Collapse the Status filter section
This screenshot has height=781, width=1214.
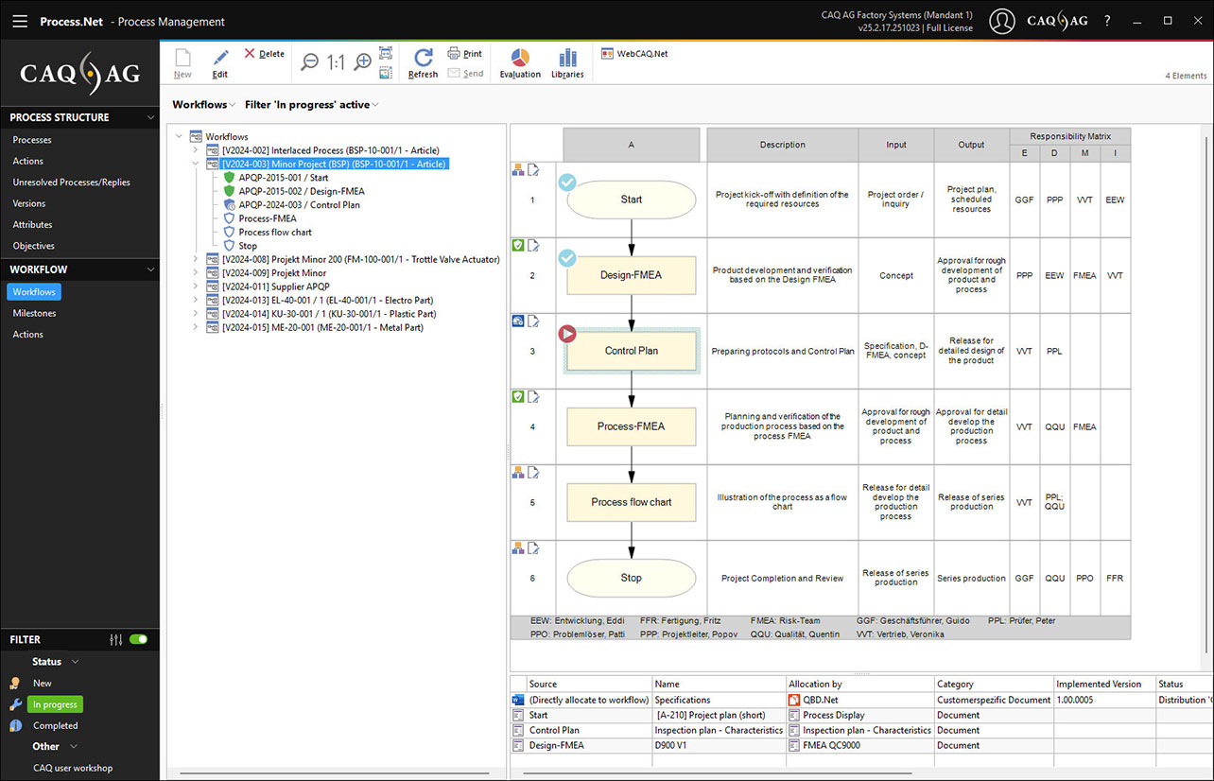pyautogui.click(x=76, y=662)
